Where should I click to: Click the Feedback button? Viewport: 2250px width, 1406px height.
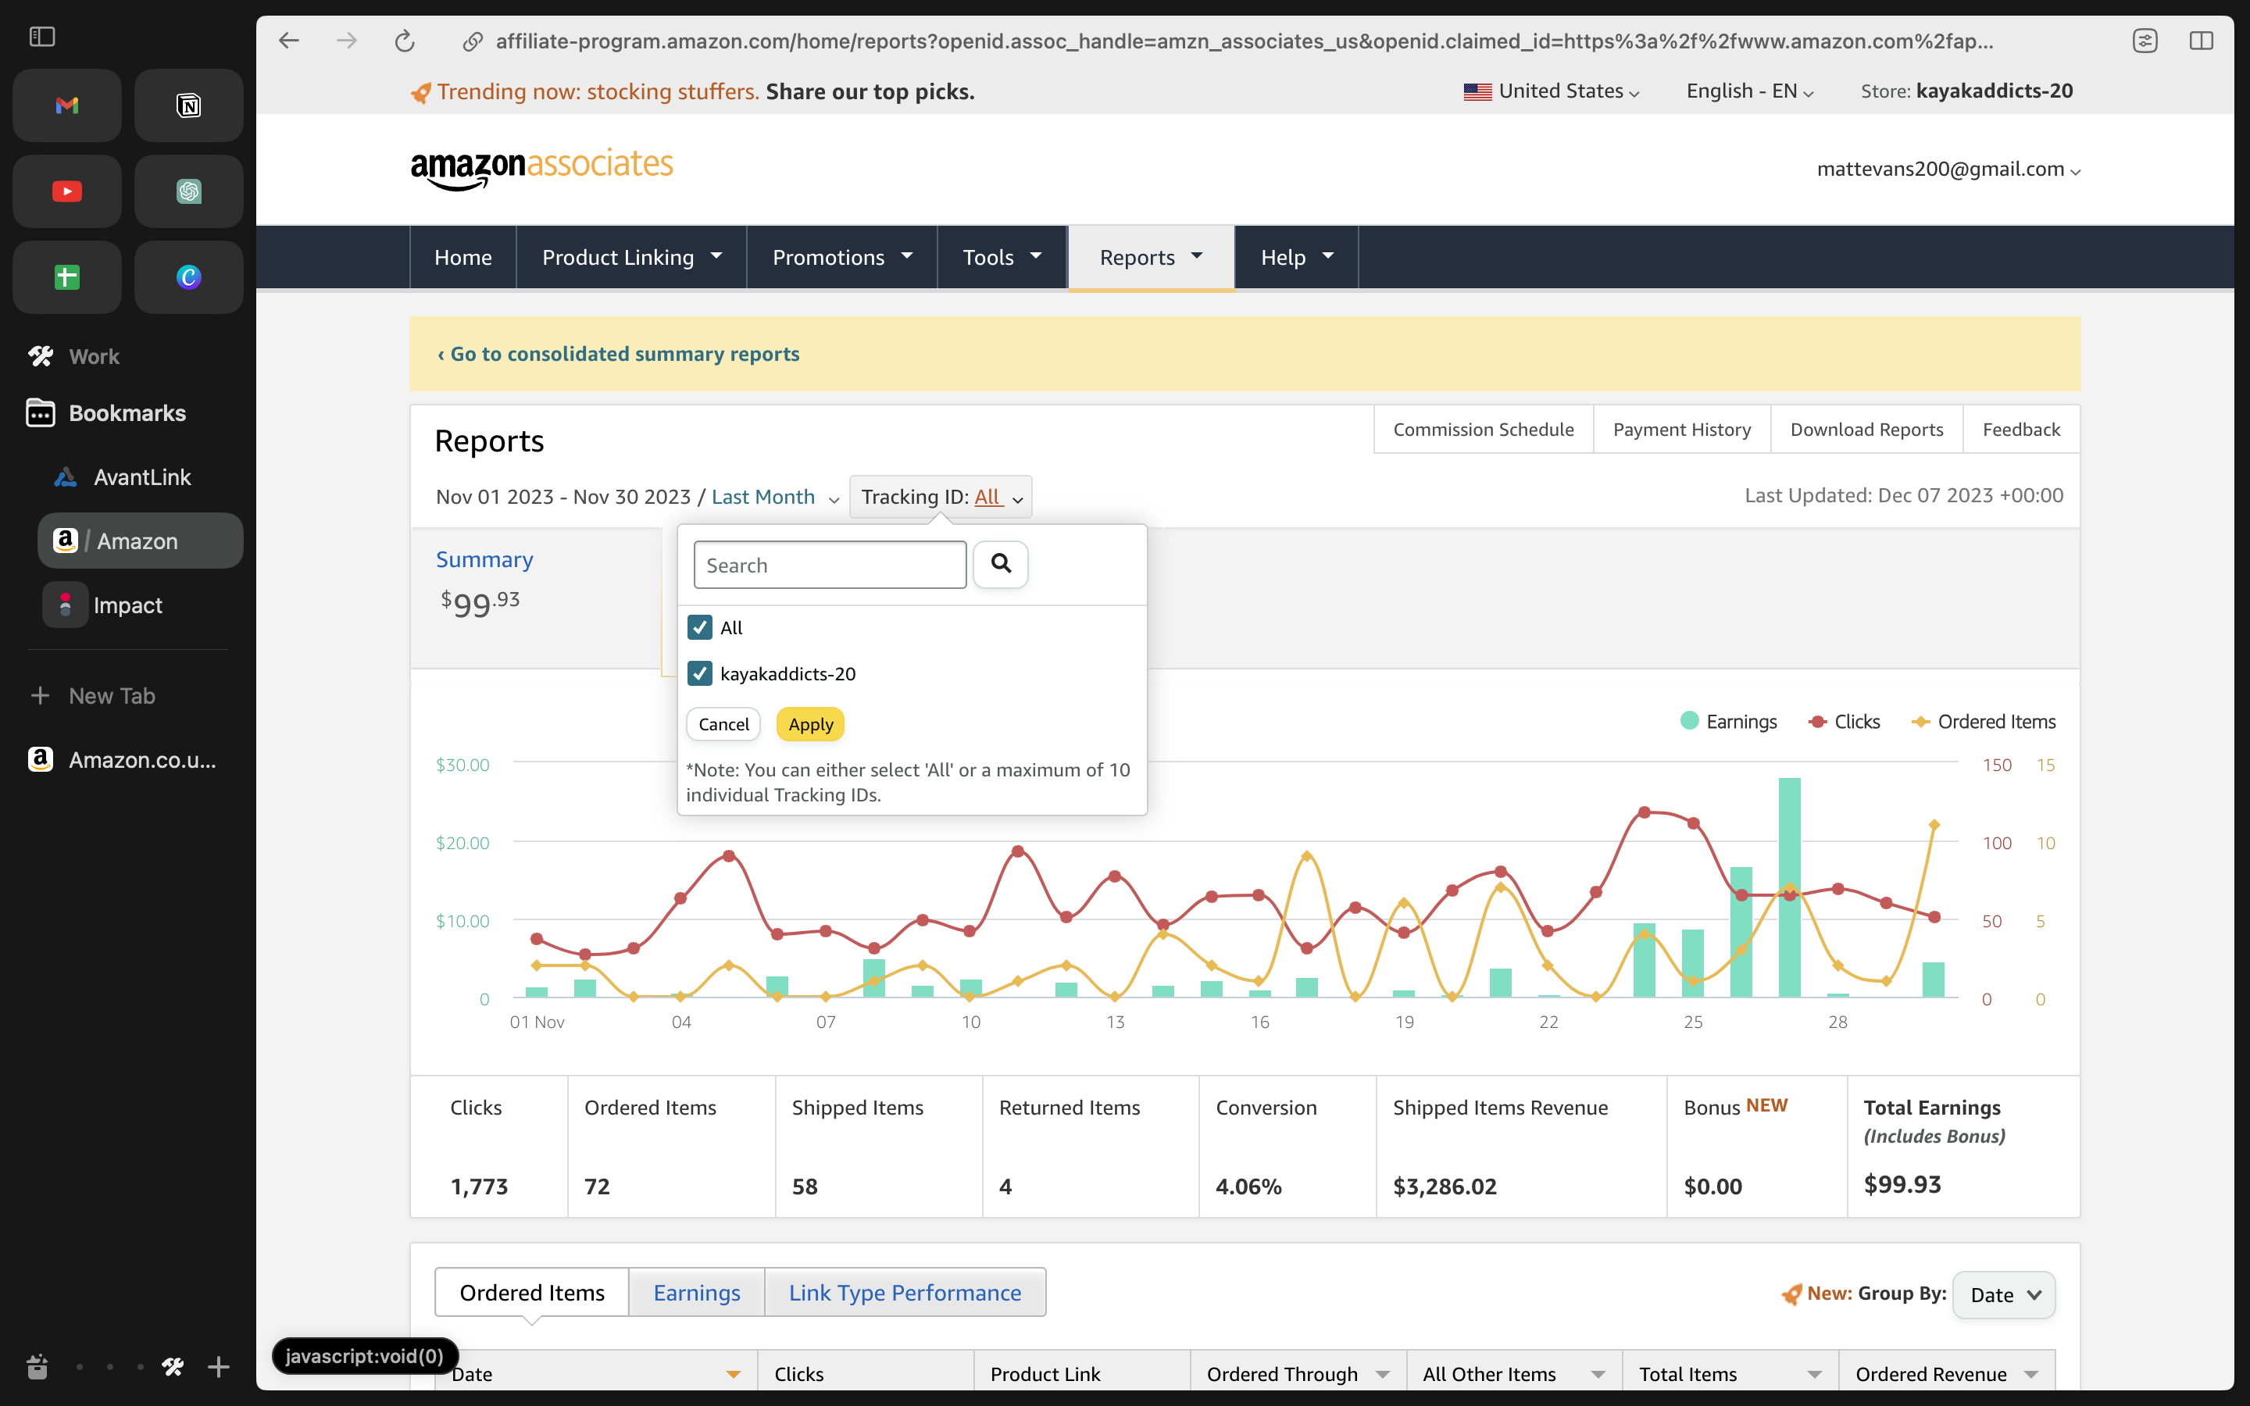2021,430
